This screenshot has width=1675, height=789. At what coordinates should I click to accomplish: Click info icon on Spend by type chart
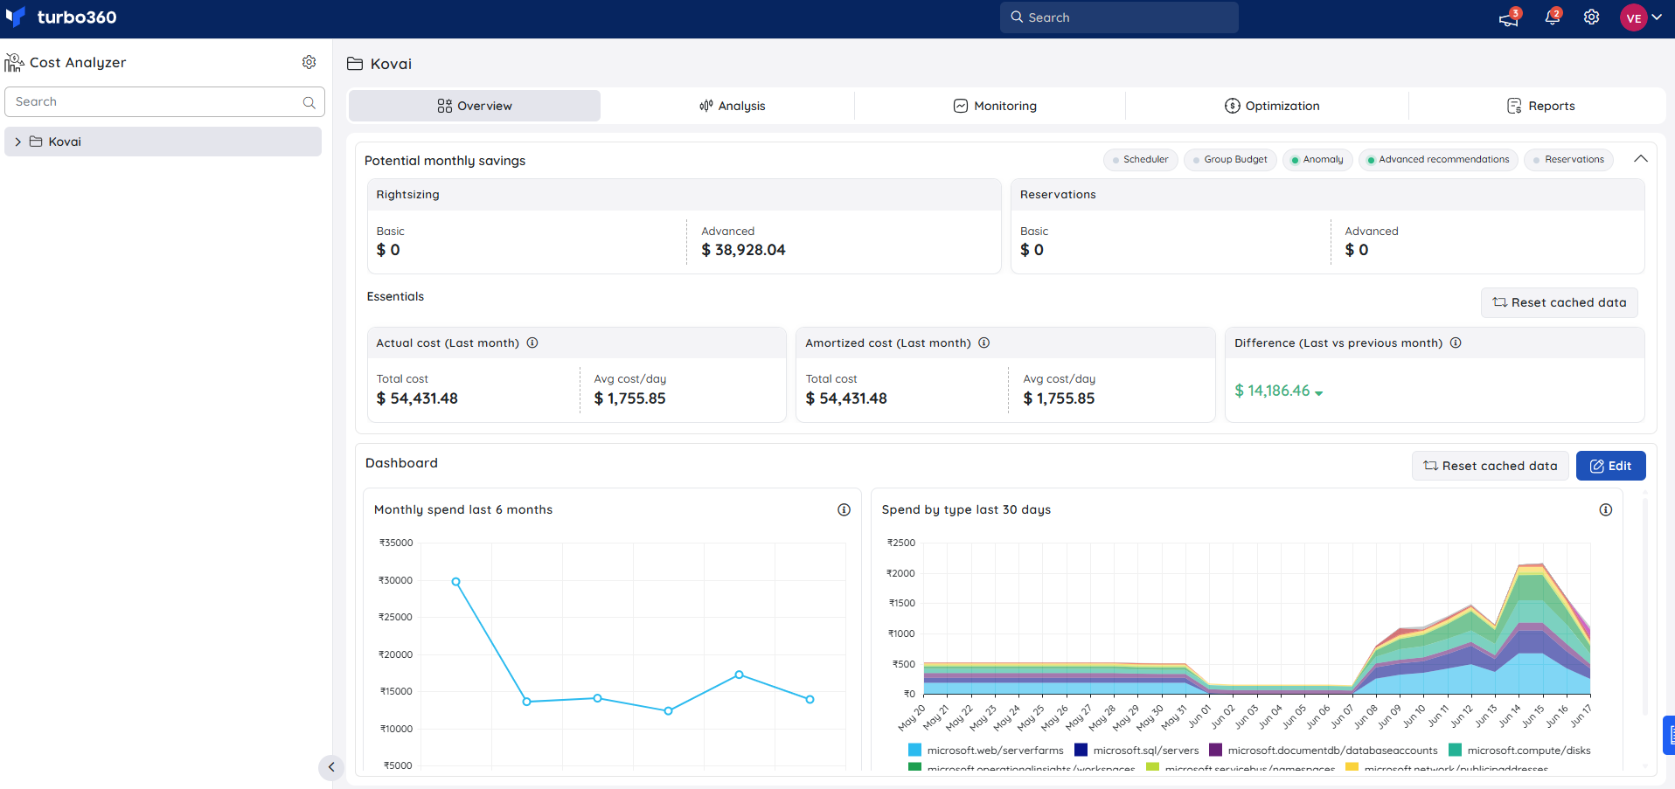[x=1606, y=509]
